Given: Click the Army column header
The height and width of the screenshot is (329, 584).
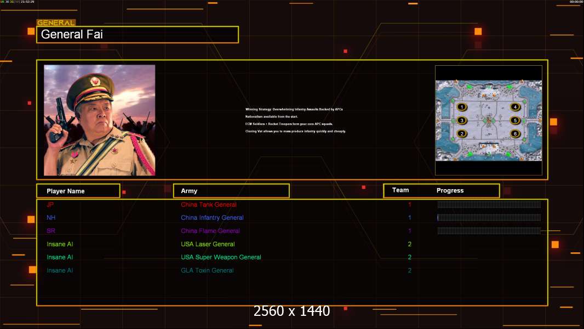Looking at the screenshot, I should pos(231,191).
